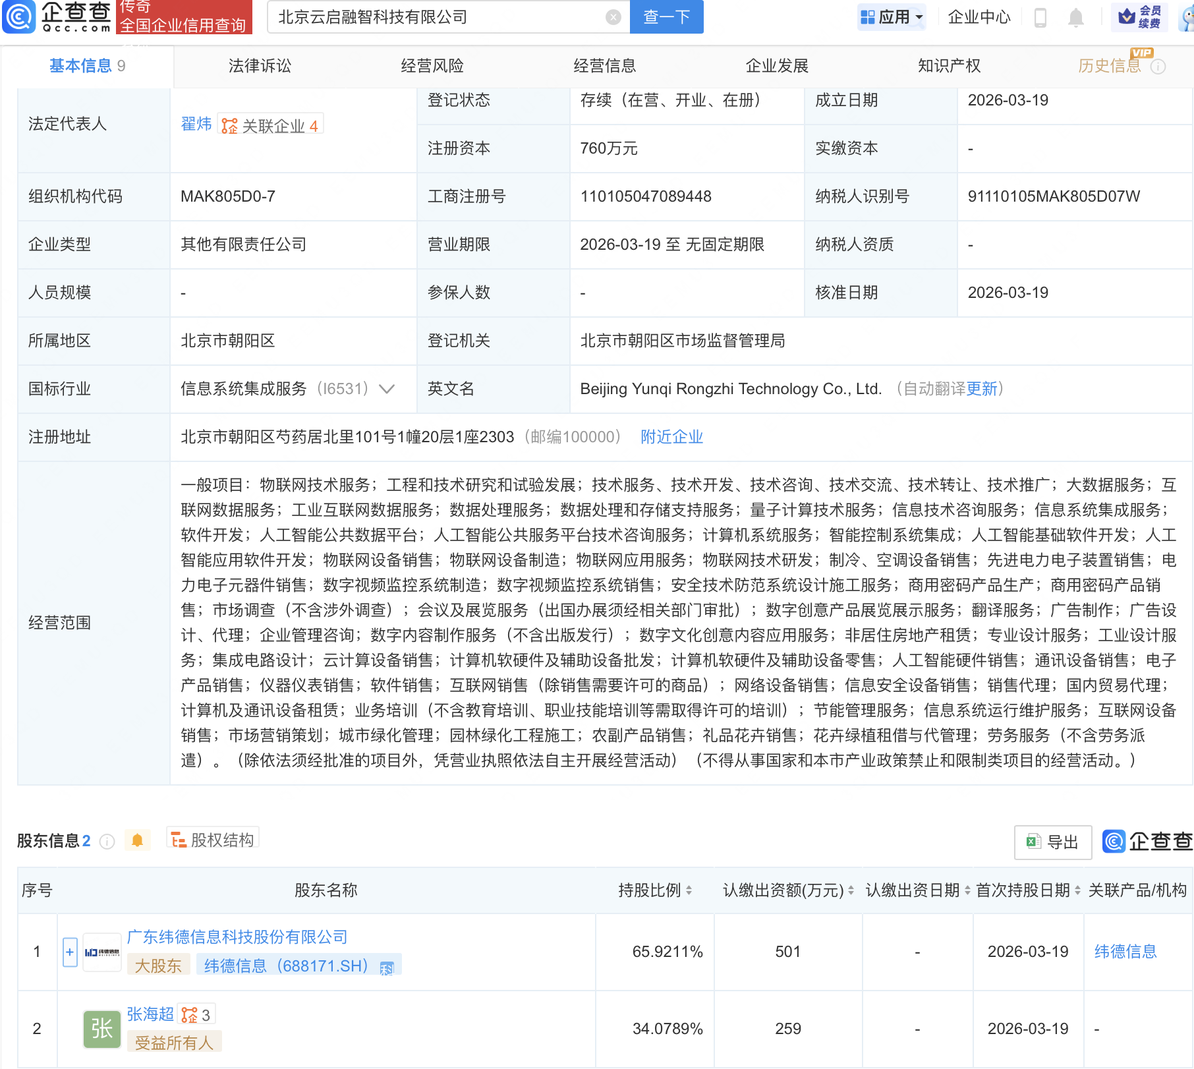
Task: Expand the national industry classification chevron
Action: click(387, 389)
